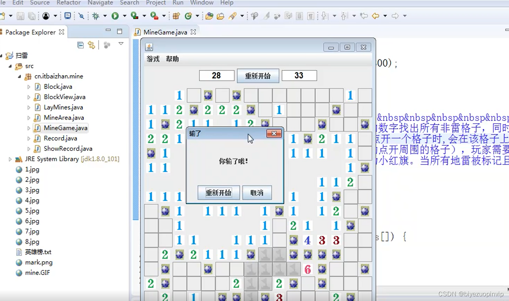Open the 游戏 menu in game window
509x301 pixels.
153,59
